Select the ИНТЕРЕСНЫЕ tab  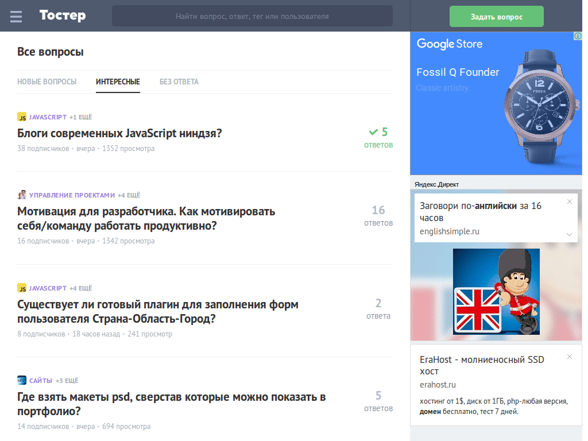coord(118,82)
